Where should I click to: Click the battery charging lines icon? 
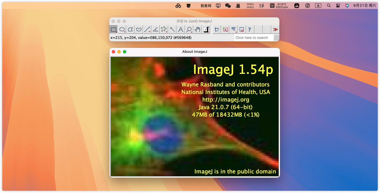262,6
